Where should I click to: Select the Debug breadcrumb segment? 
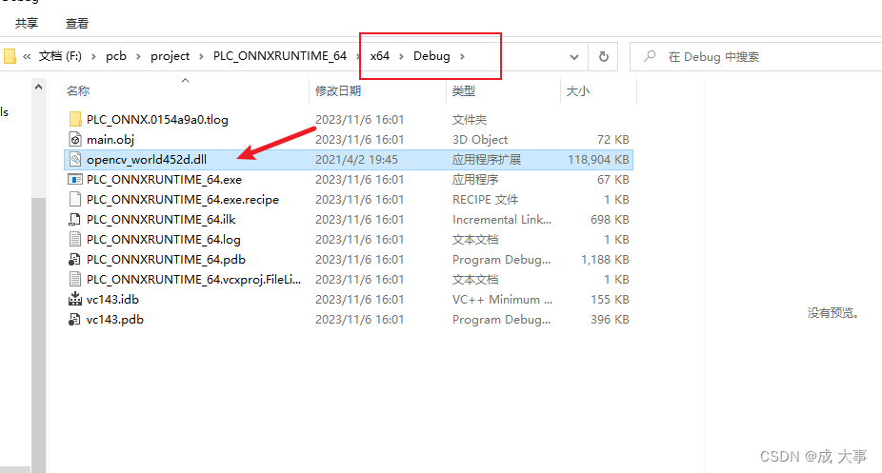coord(431,56)
